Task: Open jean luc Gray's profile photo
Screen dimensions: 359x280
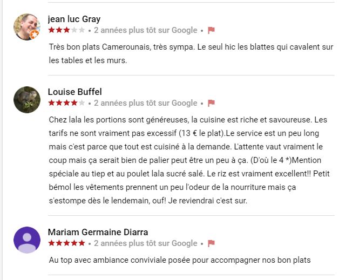Action: coord(26,26)
